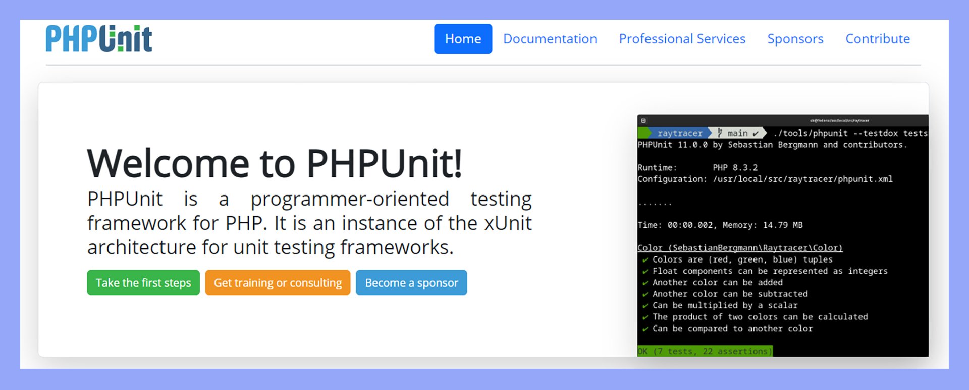
Task: Click checkmark beside Another color can be added
Action: (x=645, y=283)
